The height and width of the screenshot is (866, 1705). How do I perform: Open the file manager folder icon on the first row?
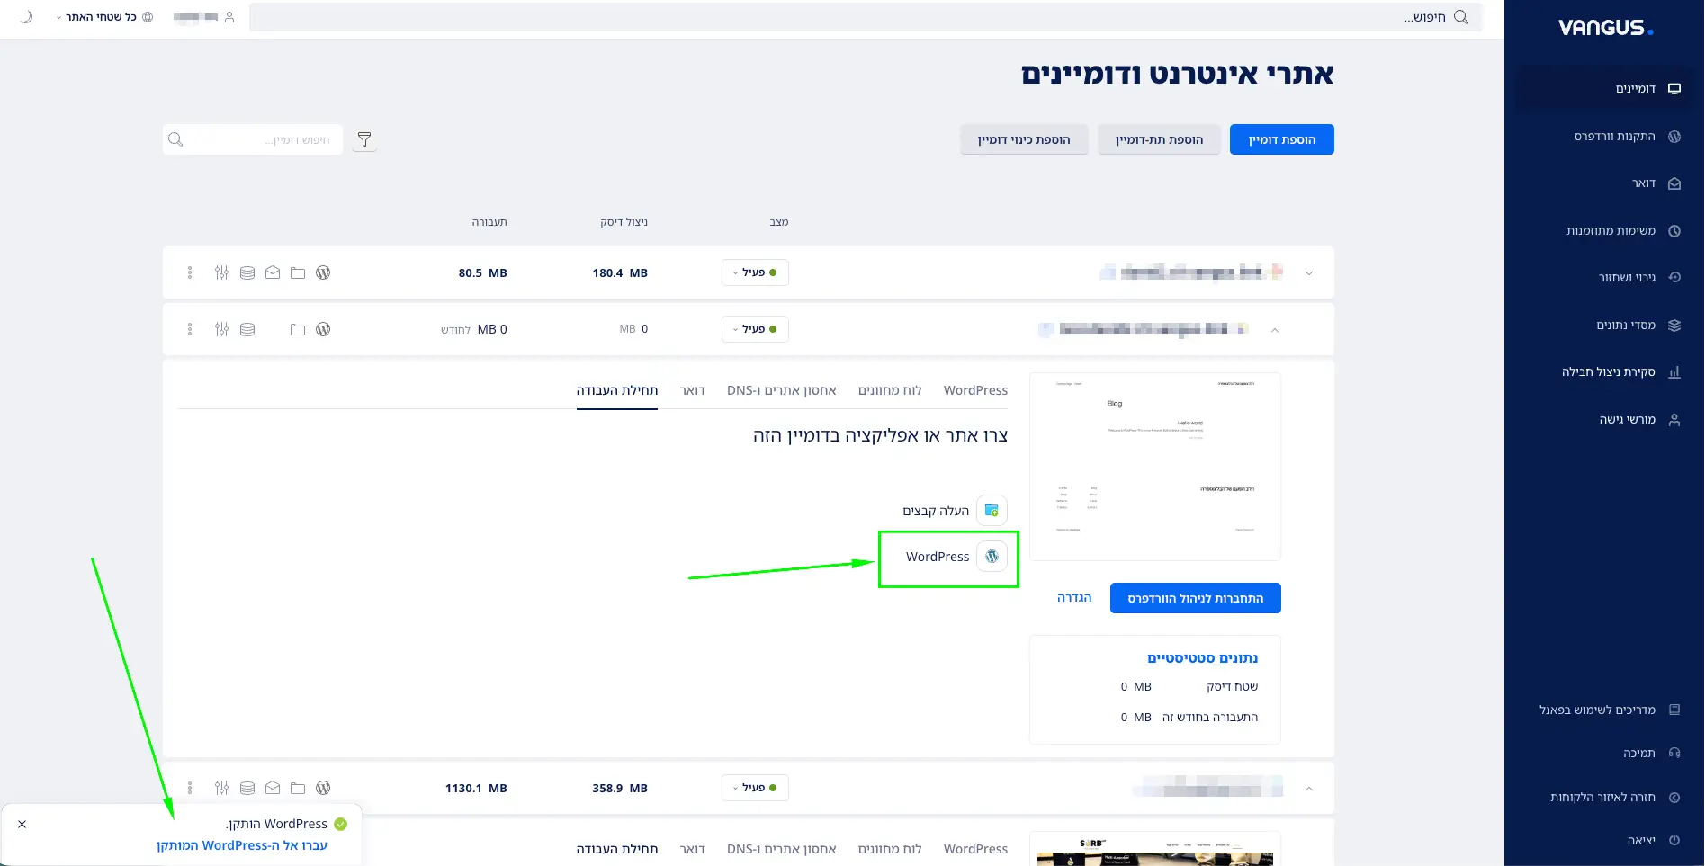pos(298,272)
